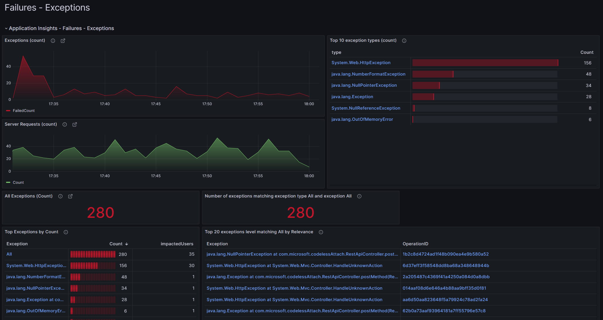Open external link icon on Exceptions (count) panel
The image size is (603, 320).
pyautogui.click(x=63, y=41)
